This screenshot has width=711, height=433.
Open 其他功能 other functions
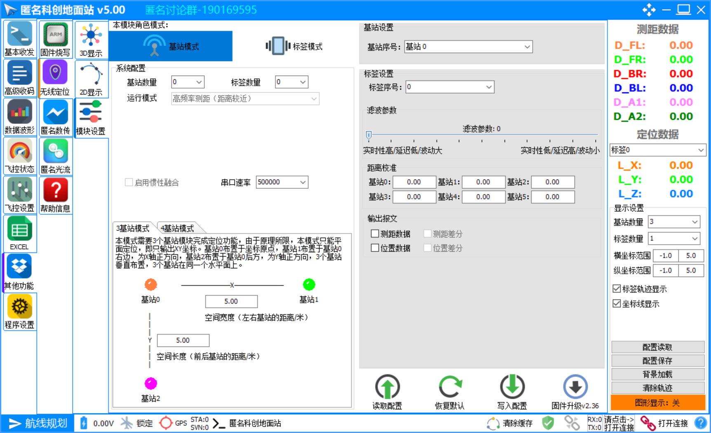tap(19, 272)
